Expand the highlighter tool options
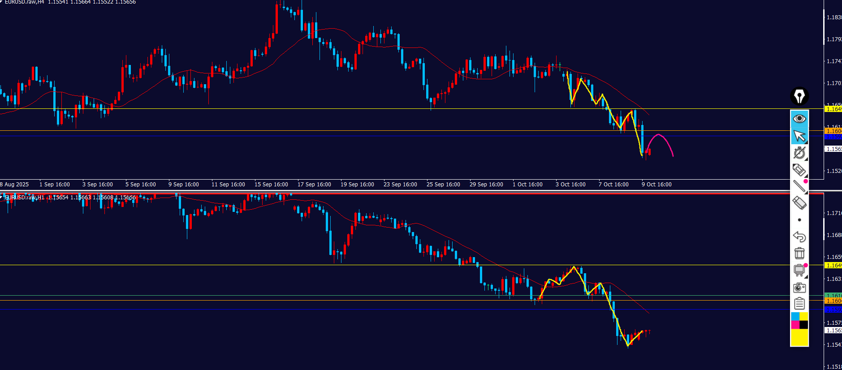842x370 pixels. click(799, 170)
